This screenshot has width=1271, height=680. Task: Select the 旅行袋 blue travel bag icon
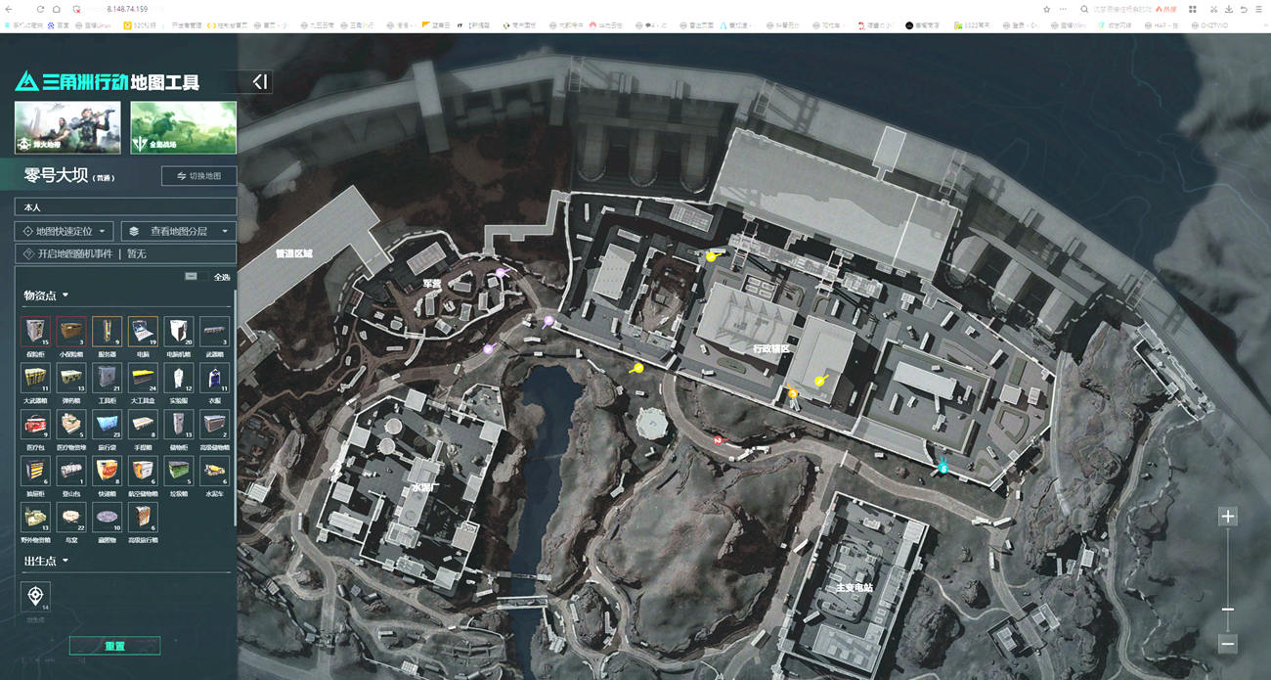(107, 424)
